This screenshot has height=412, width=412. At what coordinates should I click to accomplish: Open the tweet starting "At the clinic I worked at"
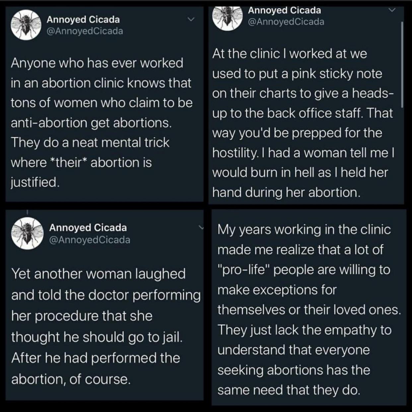coord(303,123)
